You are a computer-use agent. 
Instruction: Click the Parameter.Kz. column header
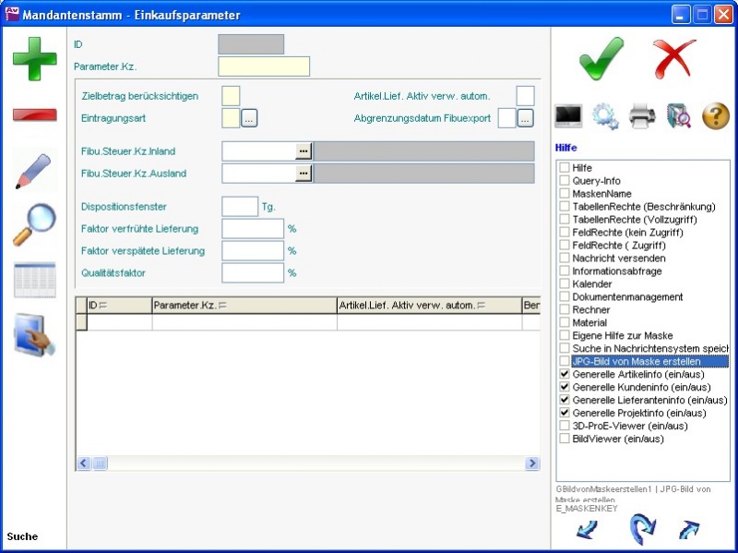coord(244,305)
